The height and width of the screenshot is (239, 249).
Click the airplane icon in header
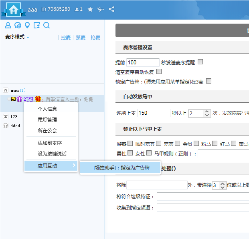101,9
